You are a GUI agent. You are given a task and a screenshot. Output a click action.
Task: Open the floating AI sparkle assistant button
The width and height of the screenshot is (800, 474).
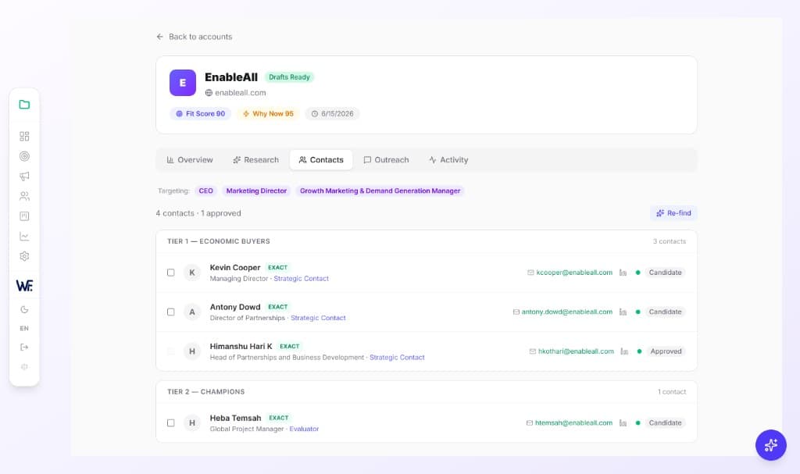[770, 445]
